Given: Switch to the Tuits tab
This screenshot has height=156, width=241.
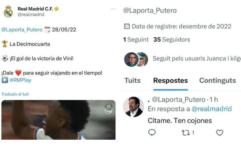Looking at the screenshot, I should 132,81.
